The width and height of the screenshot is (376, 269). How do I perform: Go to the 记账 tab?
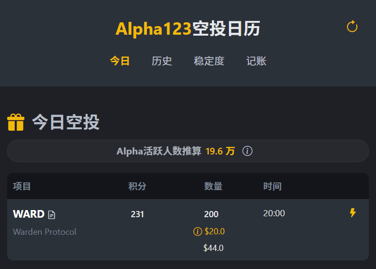tap(256, 61)
